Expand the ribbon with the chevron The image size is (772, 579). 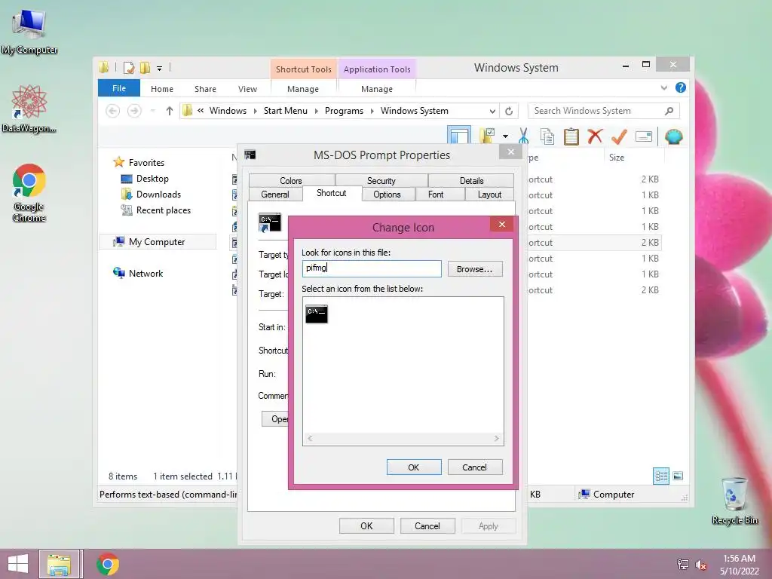[x=663, y=87]
